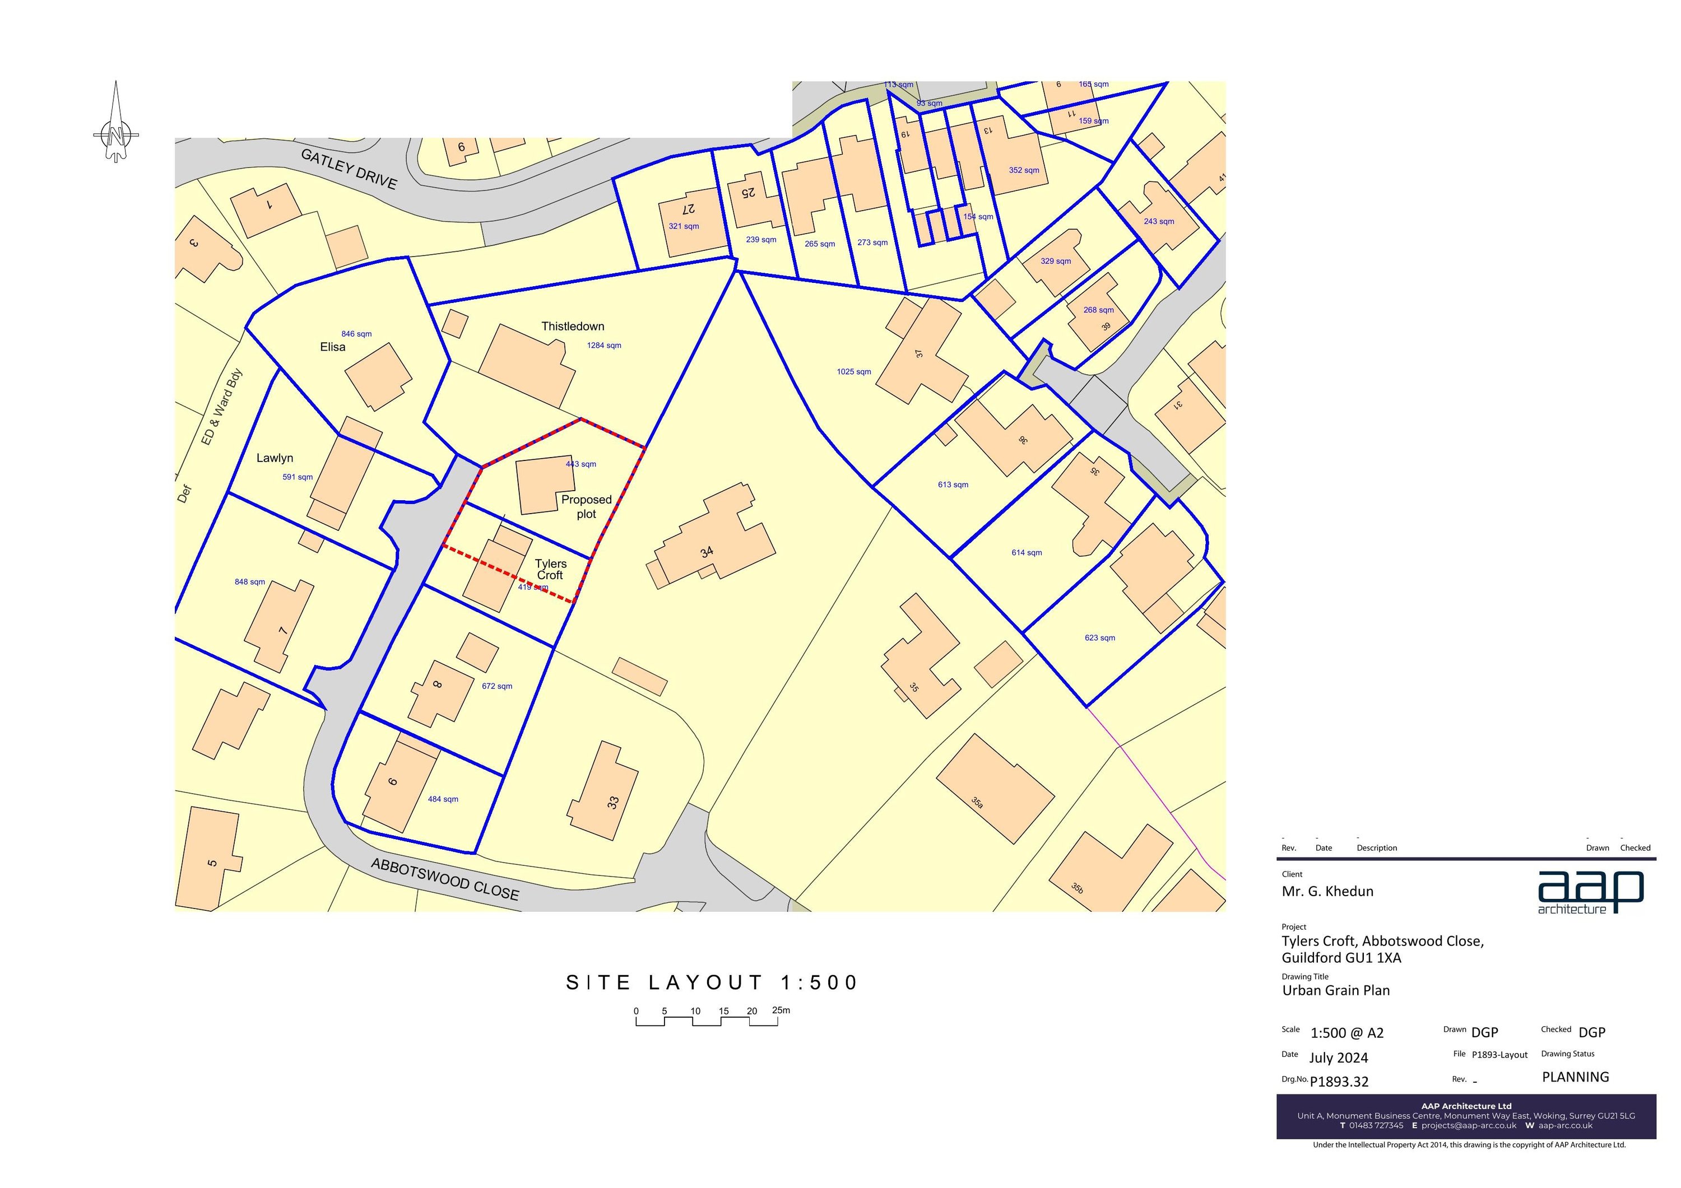Click the SITE LAYOUT 1:500 title
The image size is (1681, 1188).
[712, 982]
